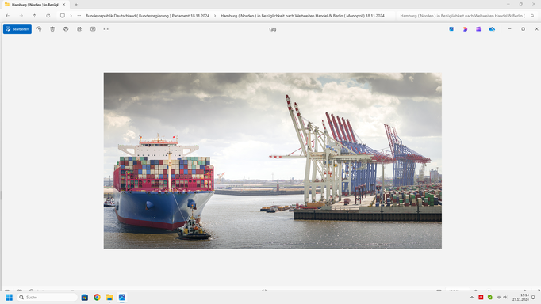Viewport: 541px width, 304px height.
Task: Open the blue photo editor app icon
Action: click(x=451, y=29)
